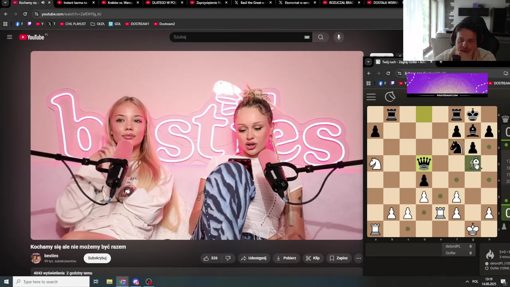Click the YouTube search magnifier button

click(x=320, y=37)
